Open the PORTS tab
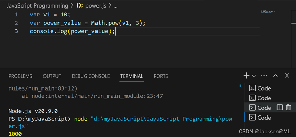The image size is (296, 137). (161, 76)
